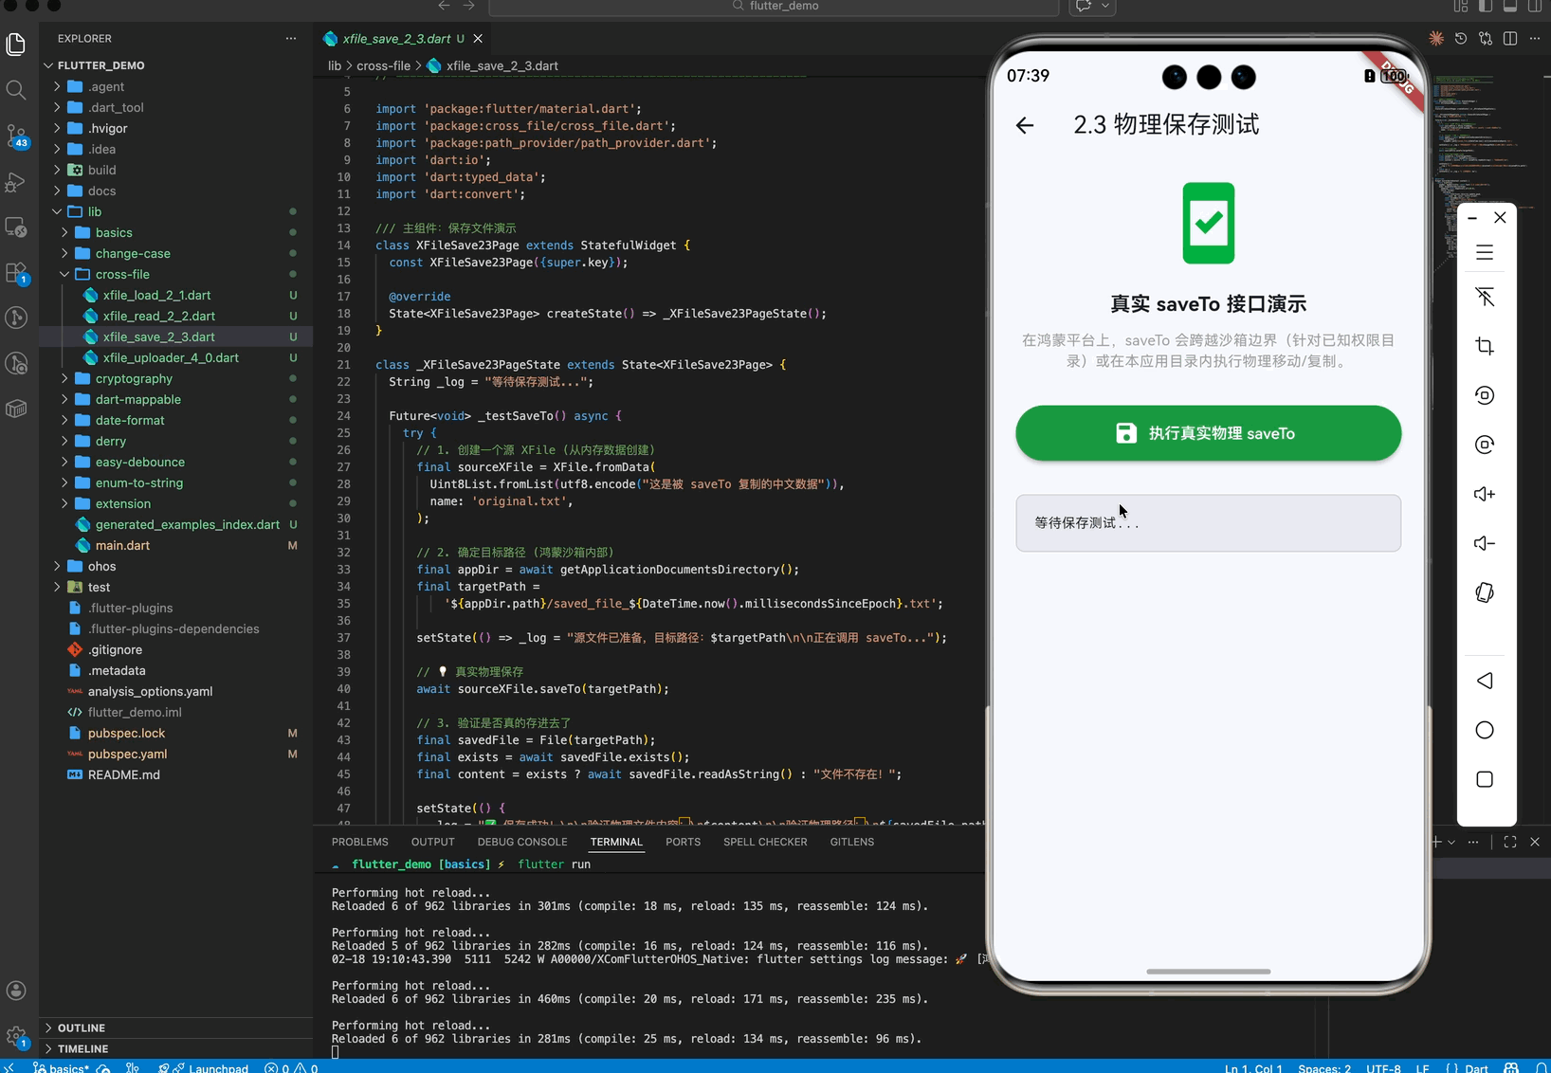Open the Manage gear in activity bar
The height and width of the screenshot is (1073, 1551).
click(16, 1036)
